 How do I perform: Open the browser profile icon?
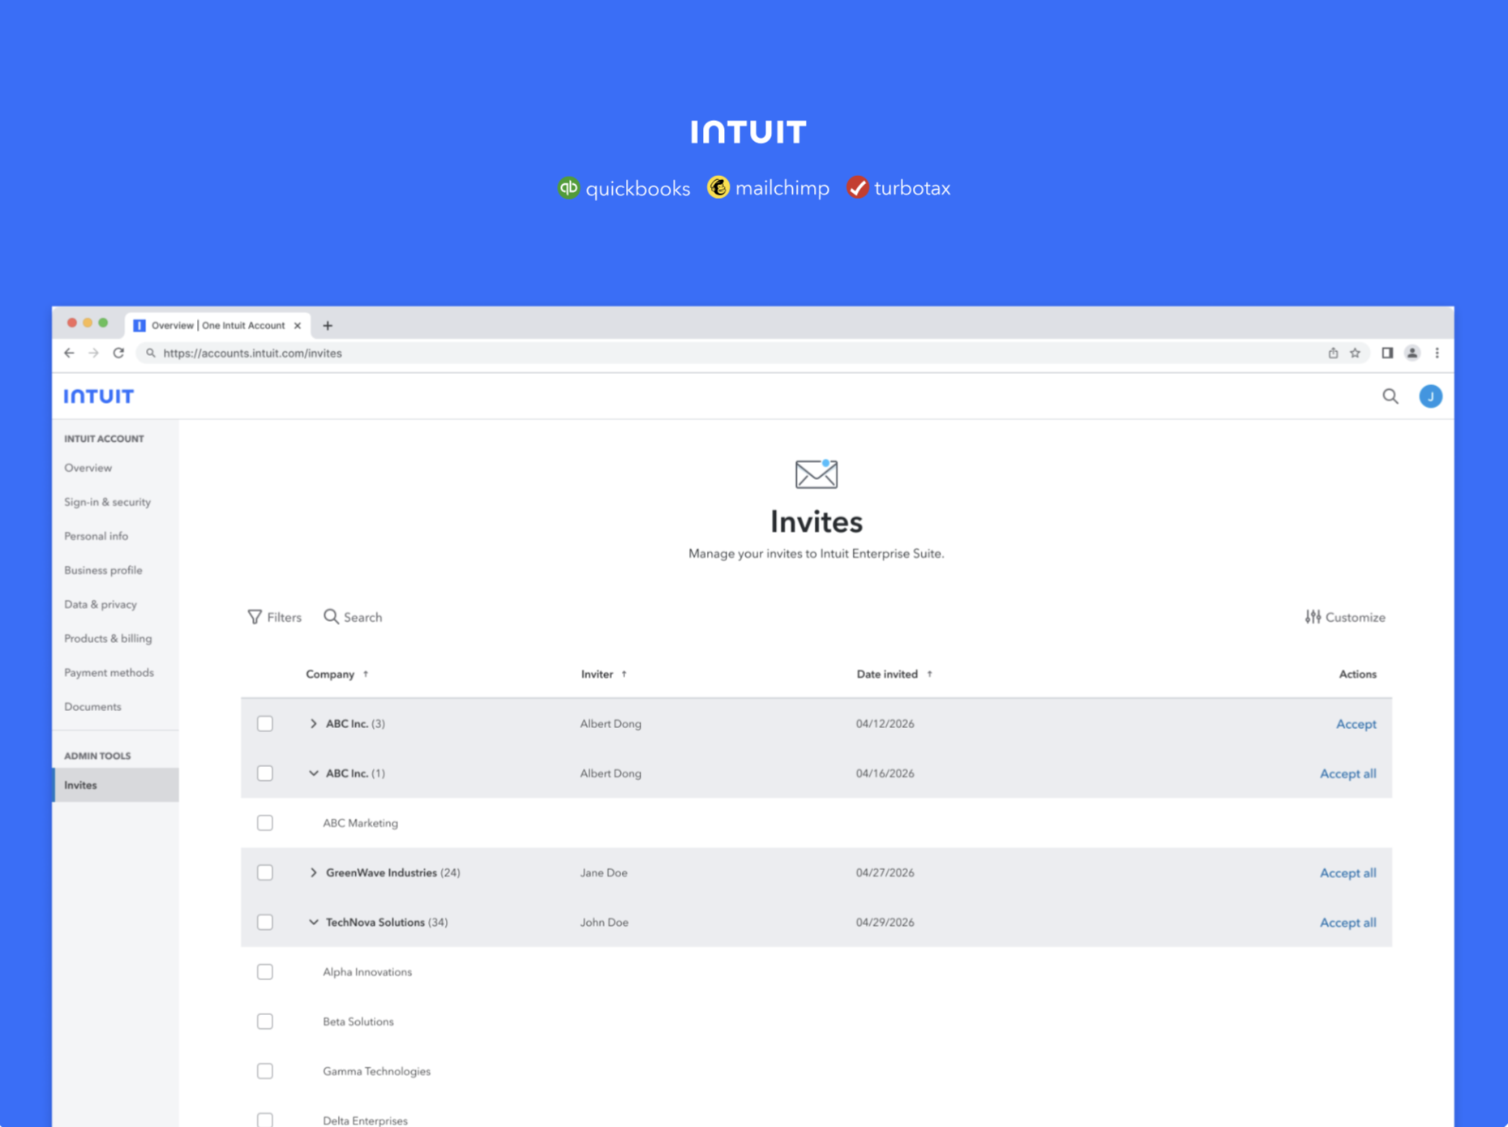tap(1412, 353)
